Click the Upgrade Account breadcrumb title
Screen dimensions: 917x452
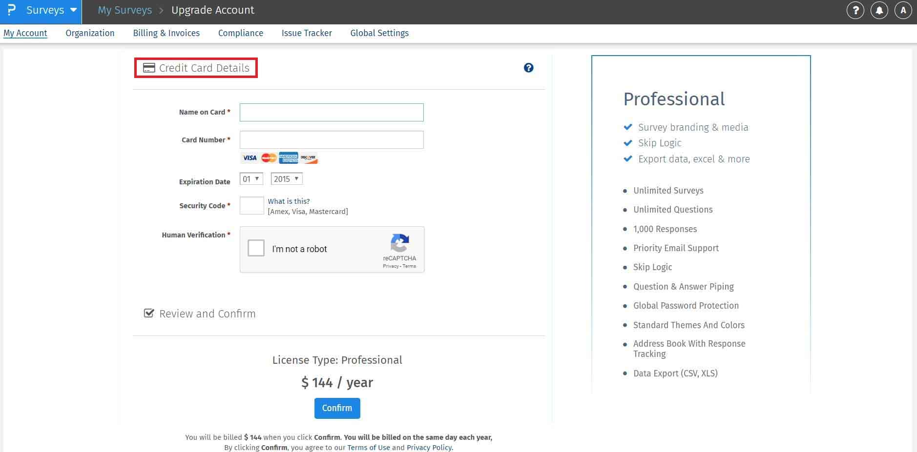tap(213, 10)
